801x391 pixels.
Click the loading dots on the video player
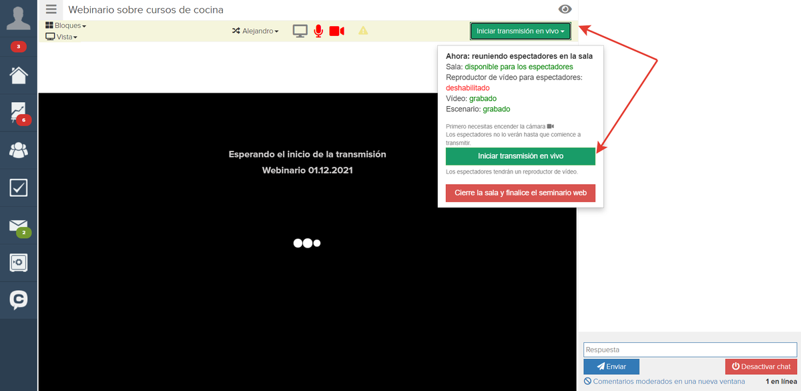(307, 243)
